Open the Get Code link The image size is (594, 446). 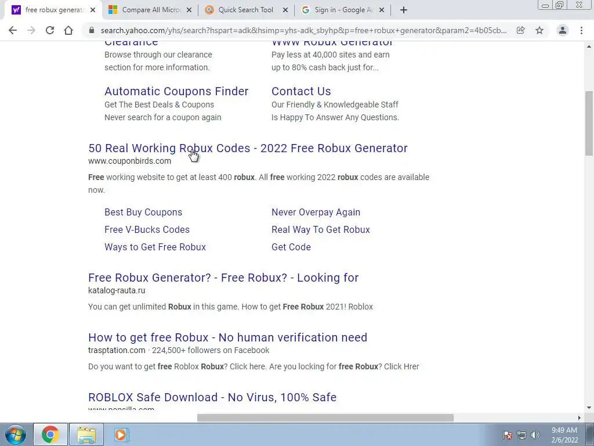tap(291, 247)
